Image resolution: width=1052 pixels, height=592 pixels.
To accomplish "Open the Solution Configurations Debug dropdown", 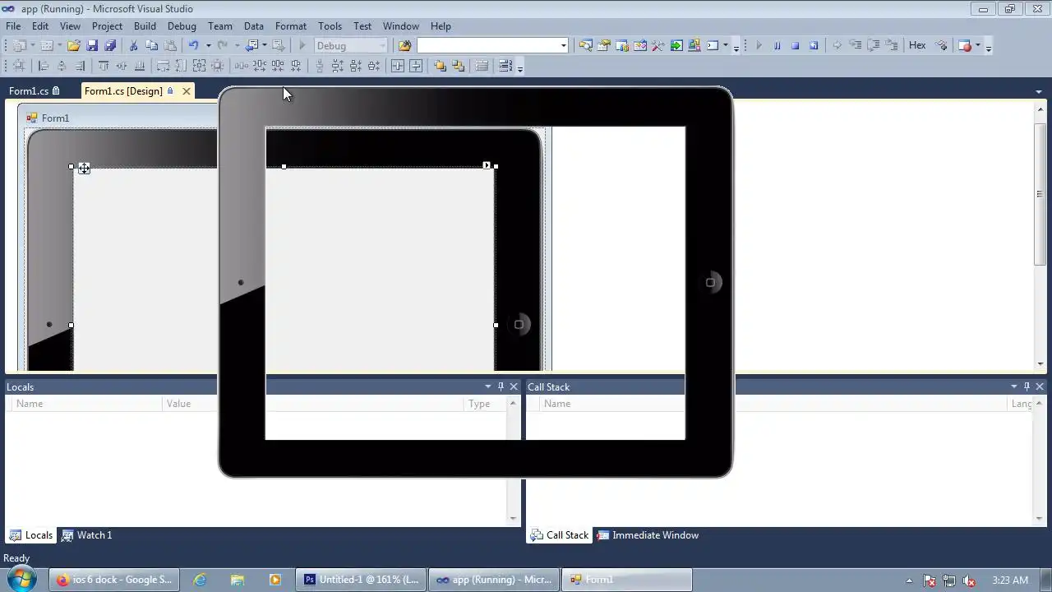I will coord(382,46).
